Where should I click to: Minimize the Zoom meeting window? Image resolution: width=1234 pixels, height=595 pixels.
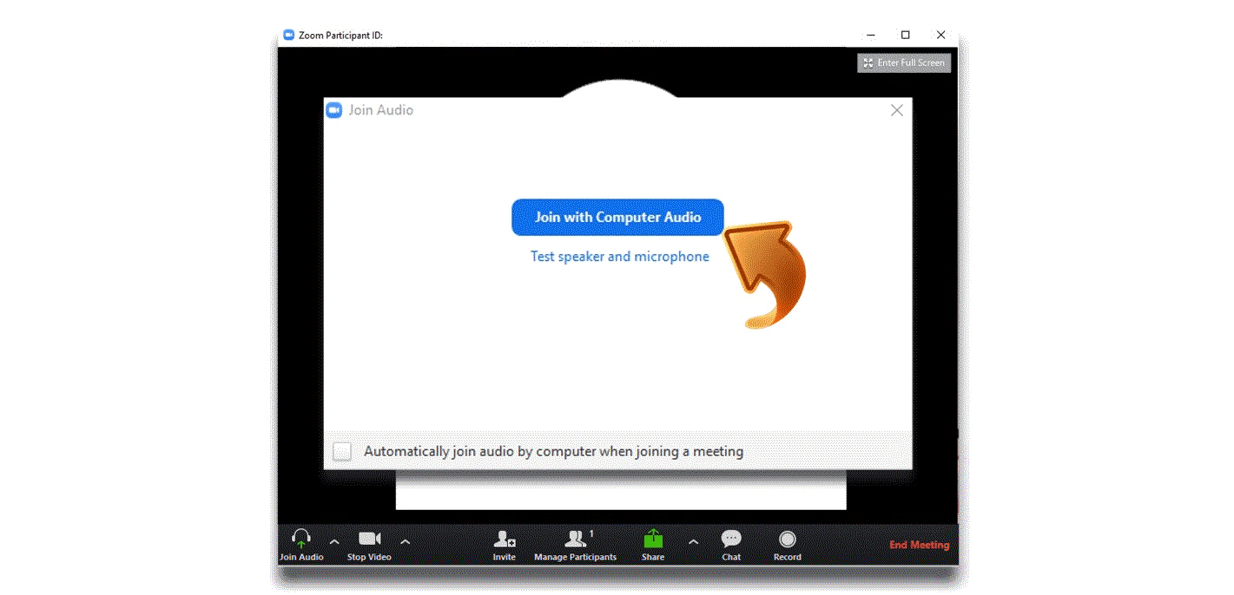click(x=871, y=36)
